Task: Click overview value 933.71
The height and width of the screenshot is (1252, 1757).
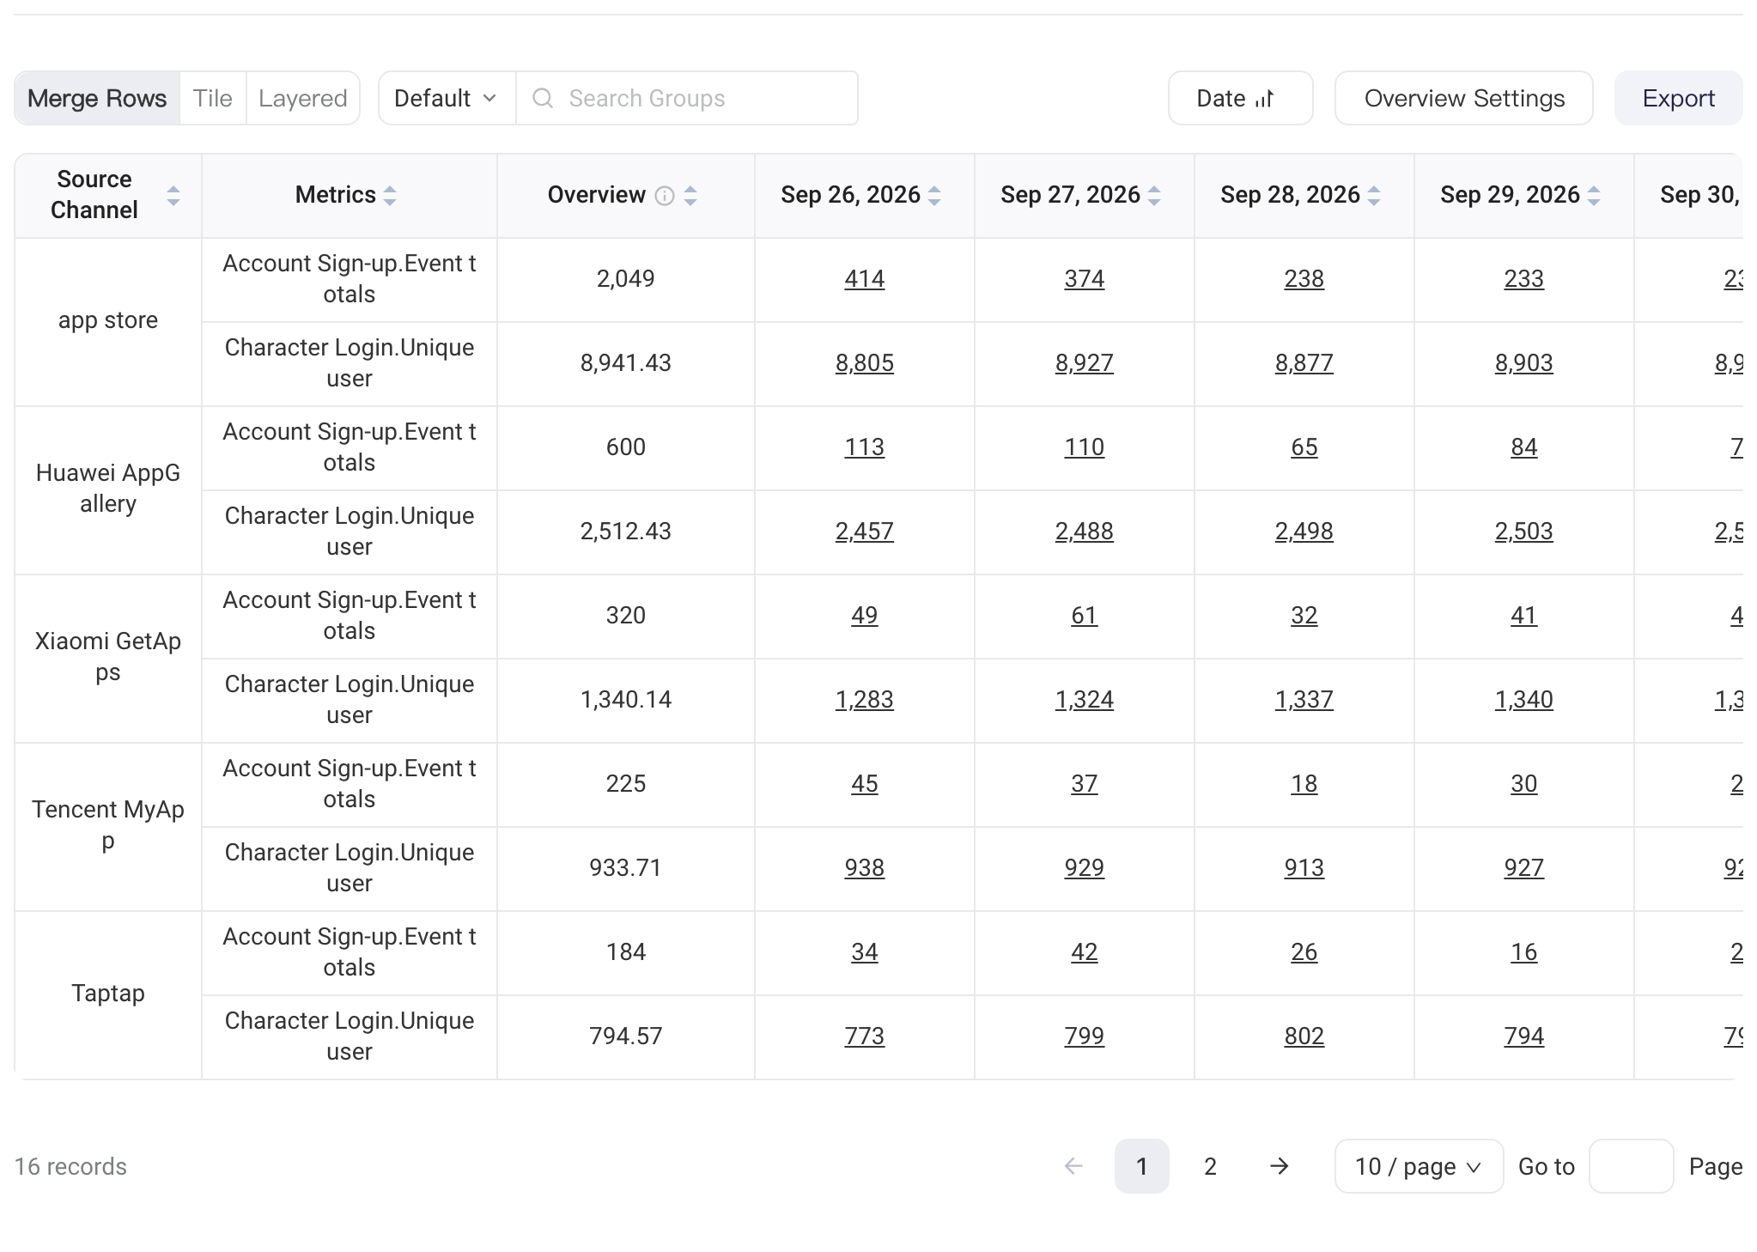Action: pos(626,868)
